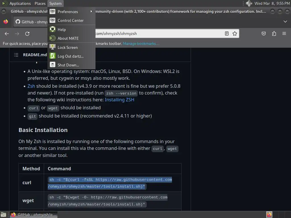Click the Method table header
Image resolution: width=291 pixels, height=218 pixels.
pos(31,169)
